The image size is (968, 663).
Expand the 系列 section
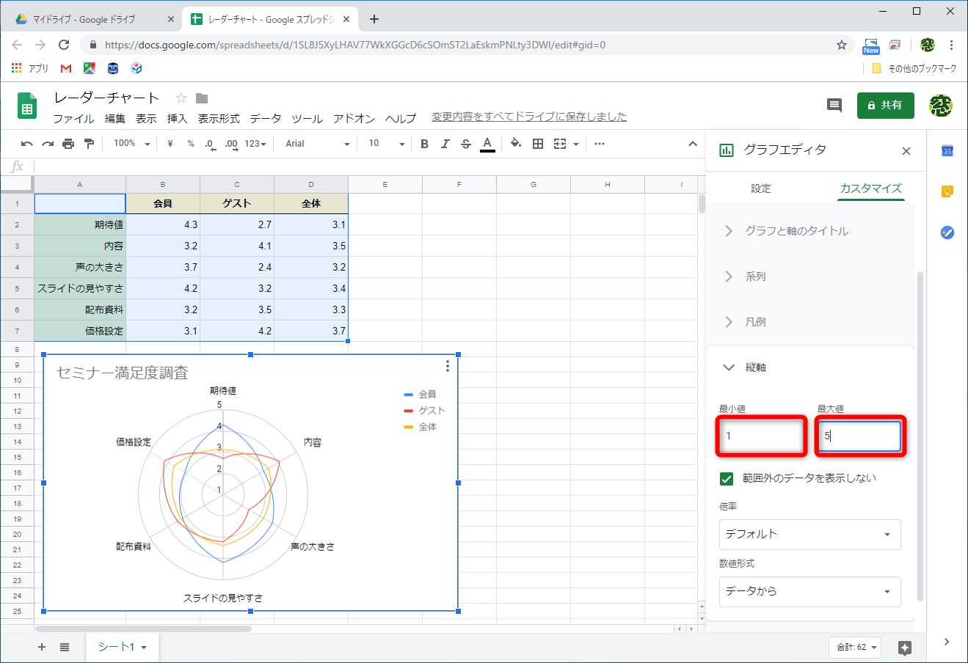[x=809, y=276]
